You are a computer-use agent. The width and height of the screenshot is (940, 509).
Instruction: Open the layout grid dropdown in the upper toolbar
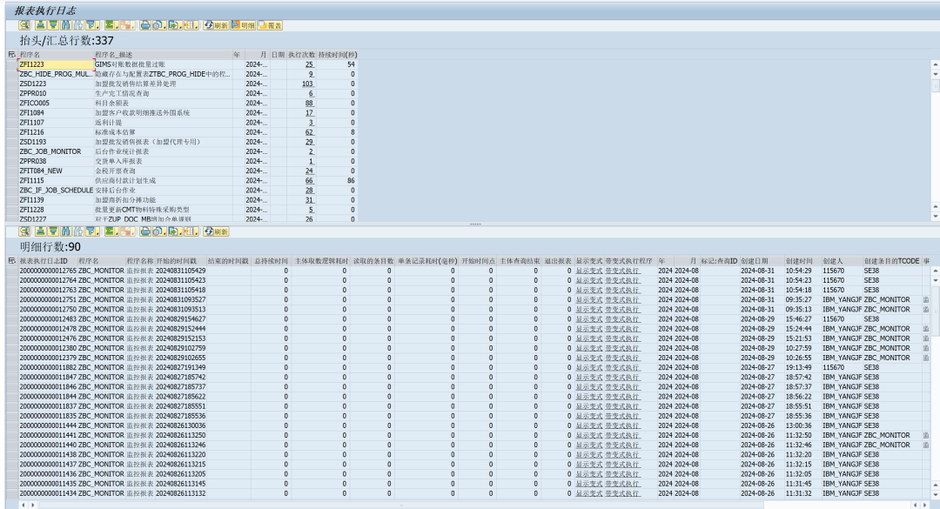[x=191, y=25]
